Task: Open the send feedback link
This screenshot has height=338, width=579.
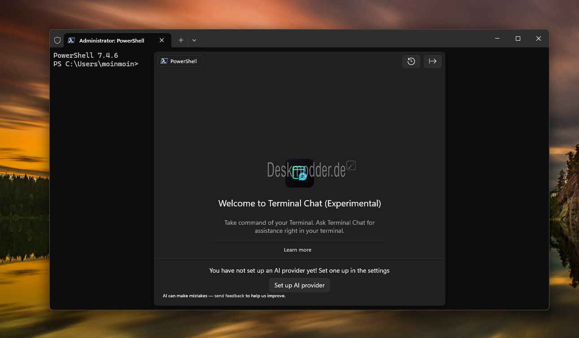Action: 229,296
